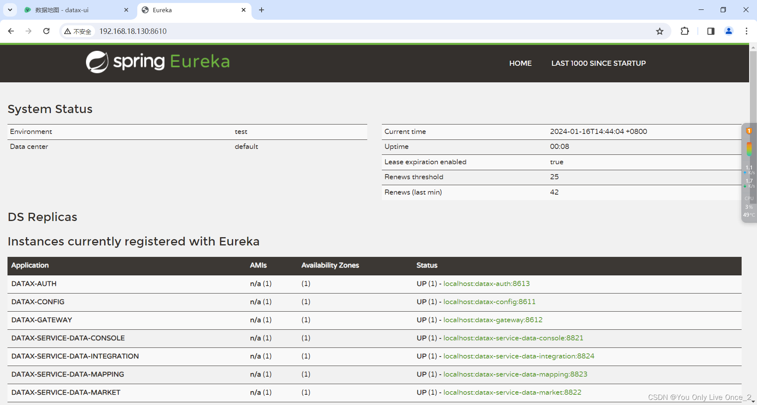Image resolution: width=757 pixels, height=405 pixels.
Task: Open localhost:datax-config:8611 link
Action: click(490, 302)
